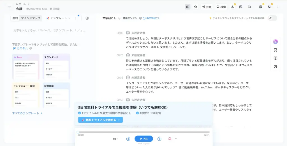The width and height of the screenshot is (287, 146).
Task: Open summary panel three-dot options menu
Action: pos(76,18)
